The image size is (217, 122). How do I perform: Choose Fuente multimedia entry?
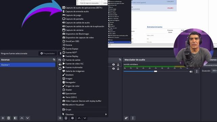coord(84,67)
